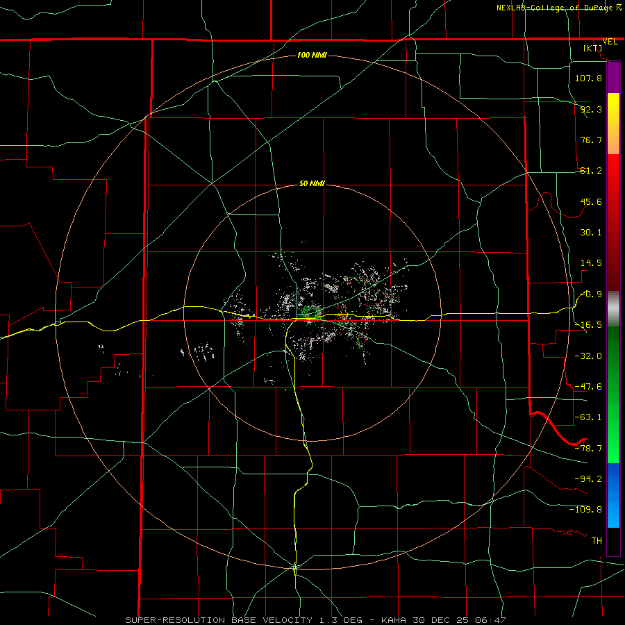The width and height of the screenshot is (625, 625).
Task: Click the gray near-zero segment of the color bar
Action: tap(613, 309)
